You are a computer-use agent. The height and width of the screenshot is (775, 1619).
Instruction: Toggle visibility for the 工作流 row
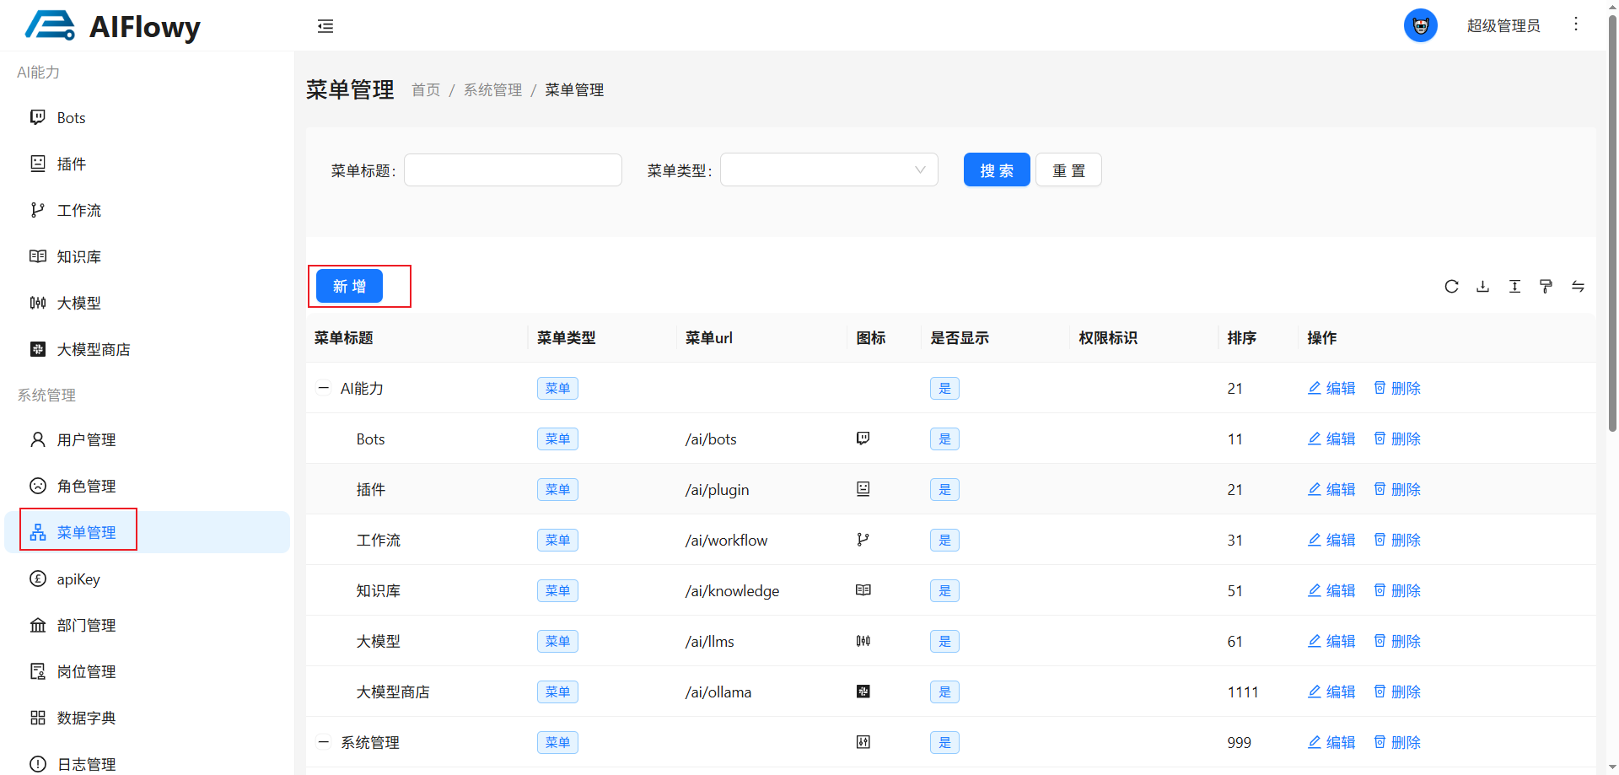(x=944, y=540)
